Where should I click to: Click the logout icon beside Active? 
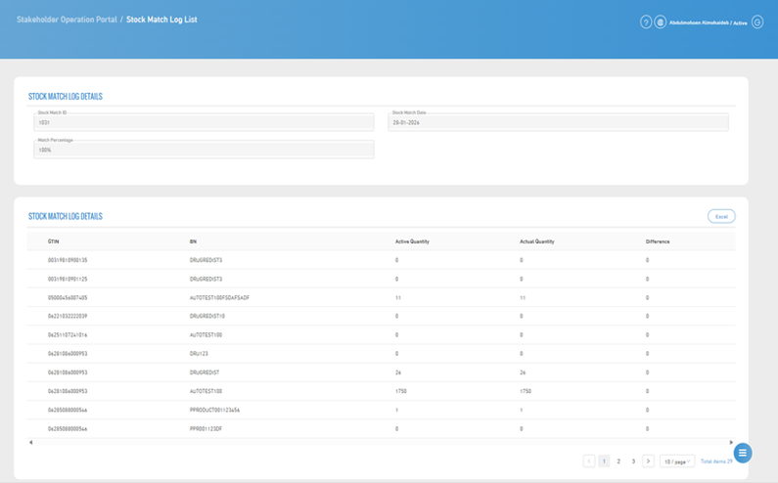point(757,22)
